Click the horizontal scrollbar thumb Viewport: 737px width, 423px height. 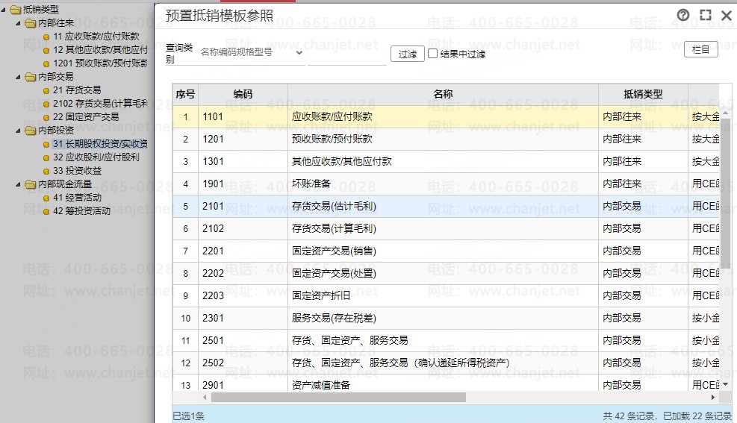coord(338,397)
